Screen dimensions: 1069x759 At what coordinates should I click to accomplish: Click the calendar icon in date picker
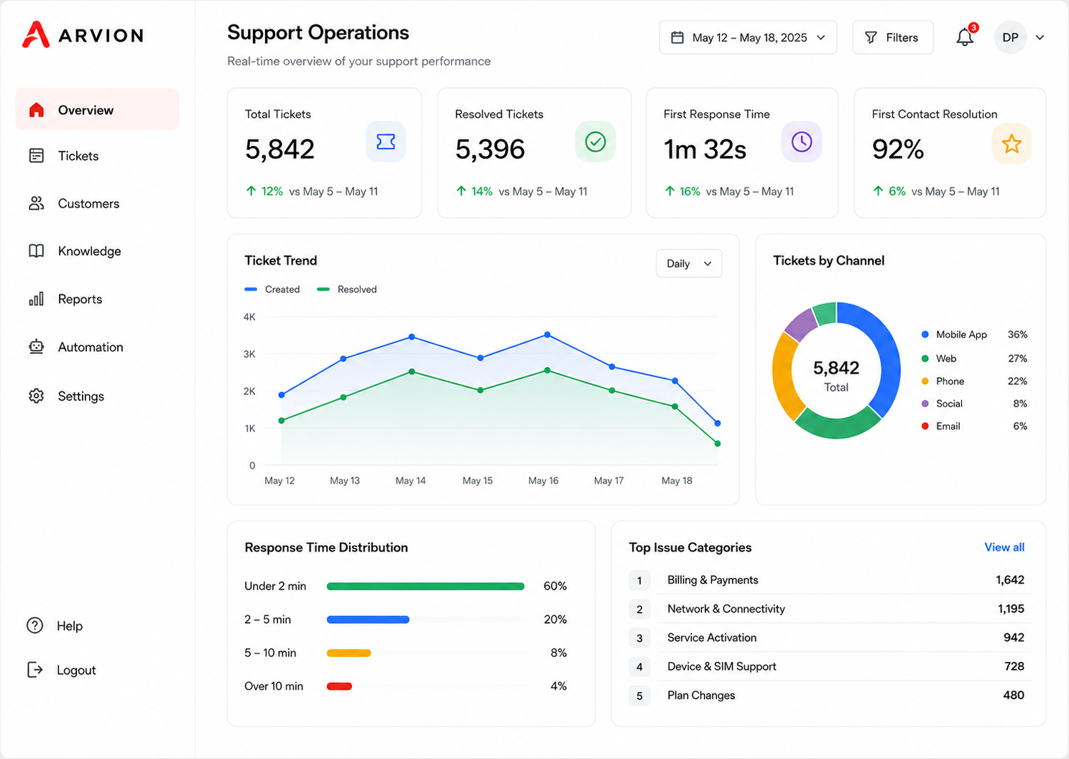pyautogui.click(x=677, y=37)
